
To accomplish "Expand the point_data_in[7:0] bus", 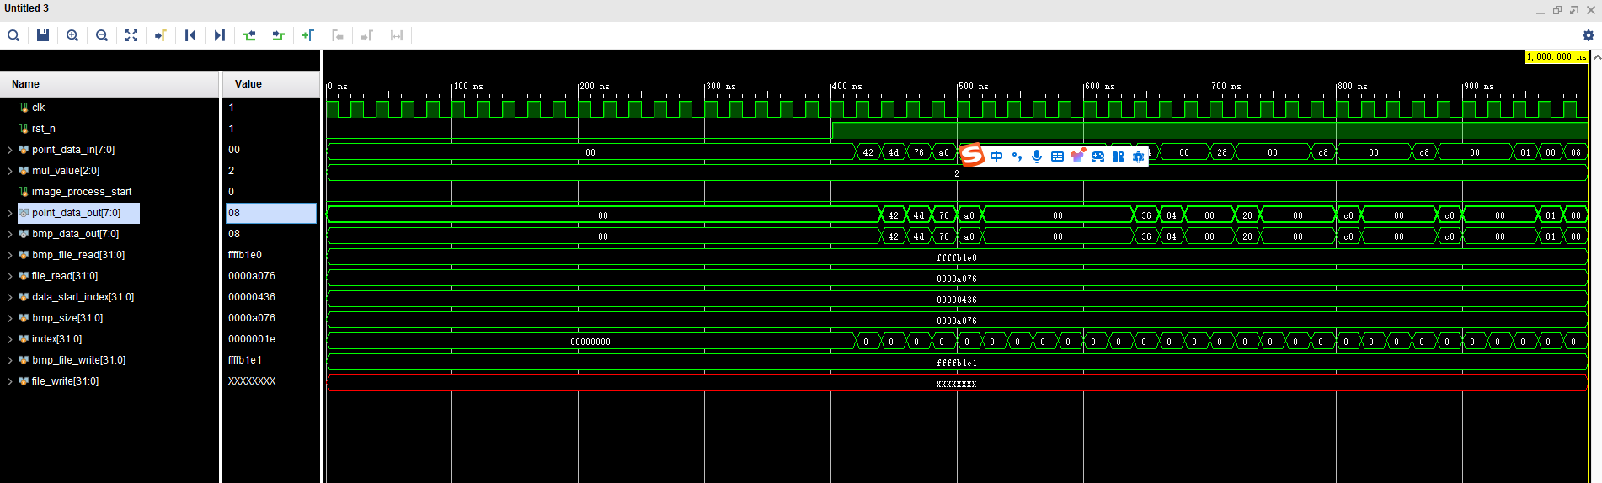I will tap(10, 150).
